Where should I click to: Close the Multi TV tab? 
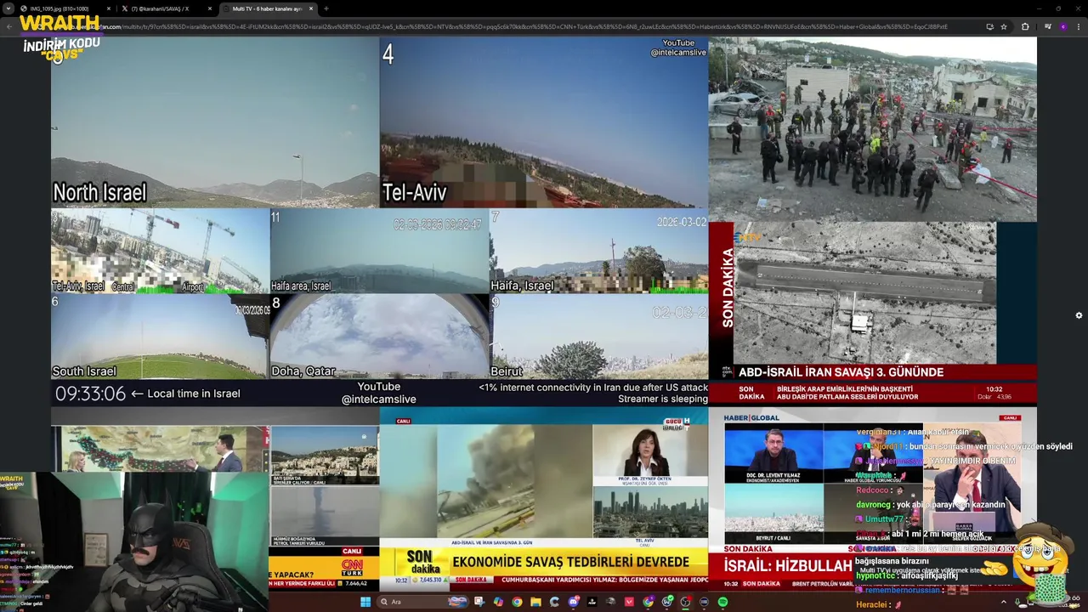311,8
